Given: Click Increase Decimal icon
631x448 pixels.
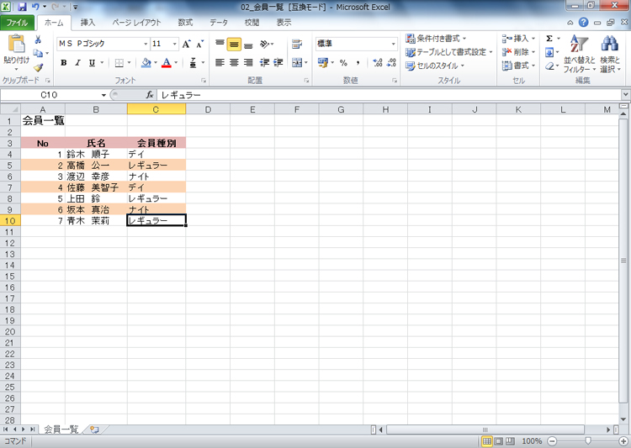Looking at the screenshot, I should tap(378, 63).
